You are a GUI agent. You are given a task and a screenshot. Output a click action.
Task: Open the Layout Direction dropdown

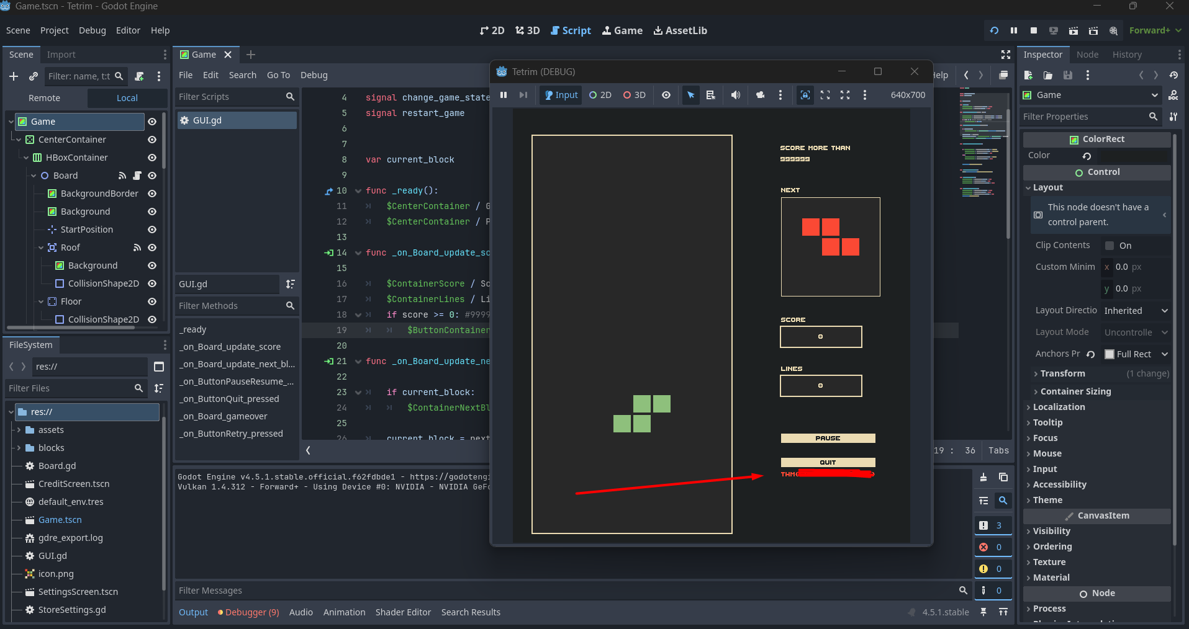[x=1136, y=311]
